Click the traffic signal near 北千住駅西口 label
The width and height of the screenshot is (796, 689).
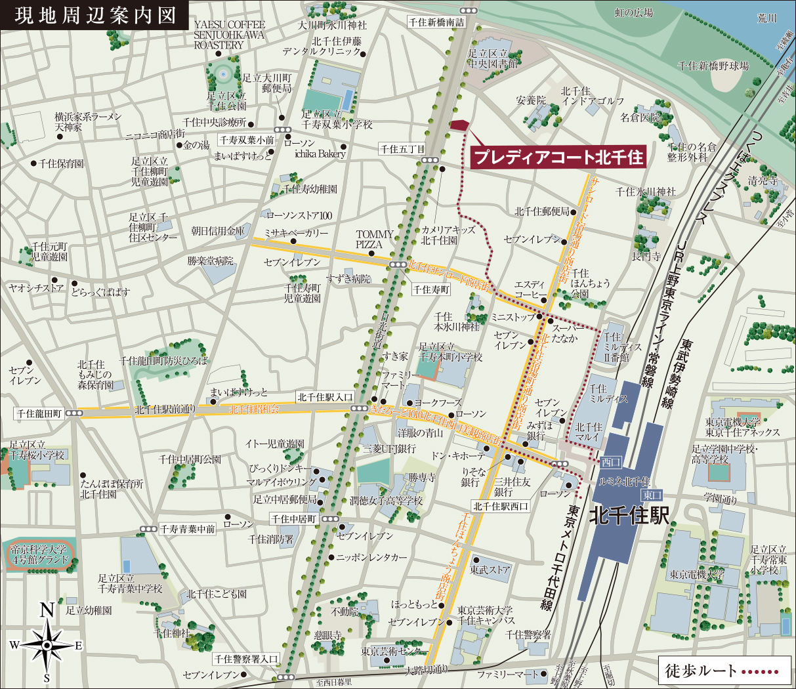click(560, 464)
